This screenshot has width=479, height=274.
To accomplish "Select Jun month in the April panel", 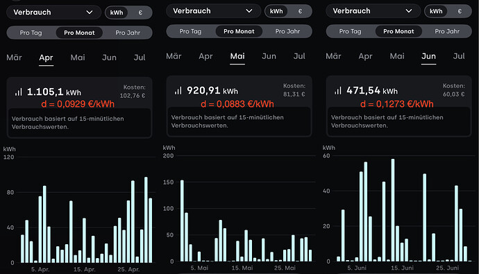I will click(x=109, y=58).
